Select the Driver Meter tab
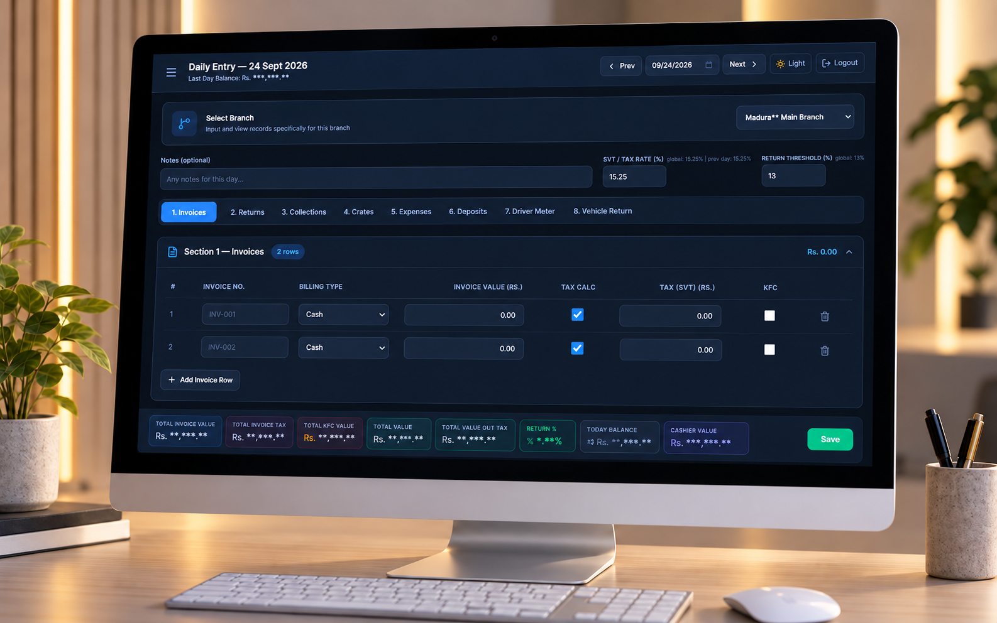Image resolution: width=997 pixels, height=623 pixels. click(x=530, y=211)
